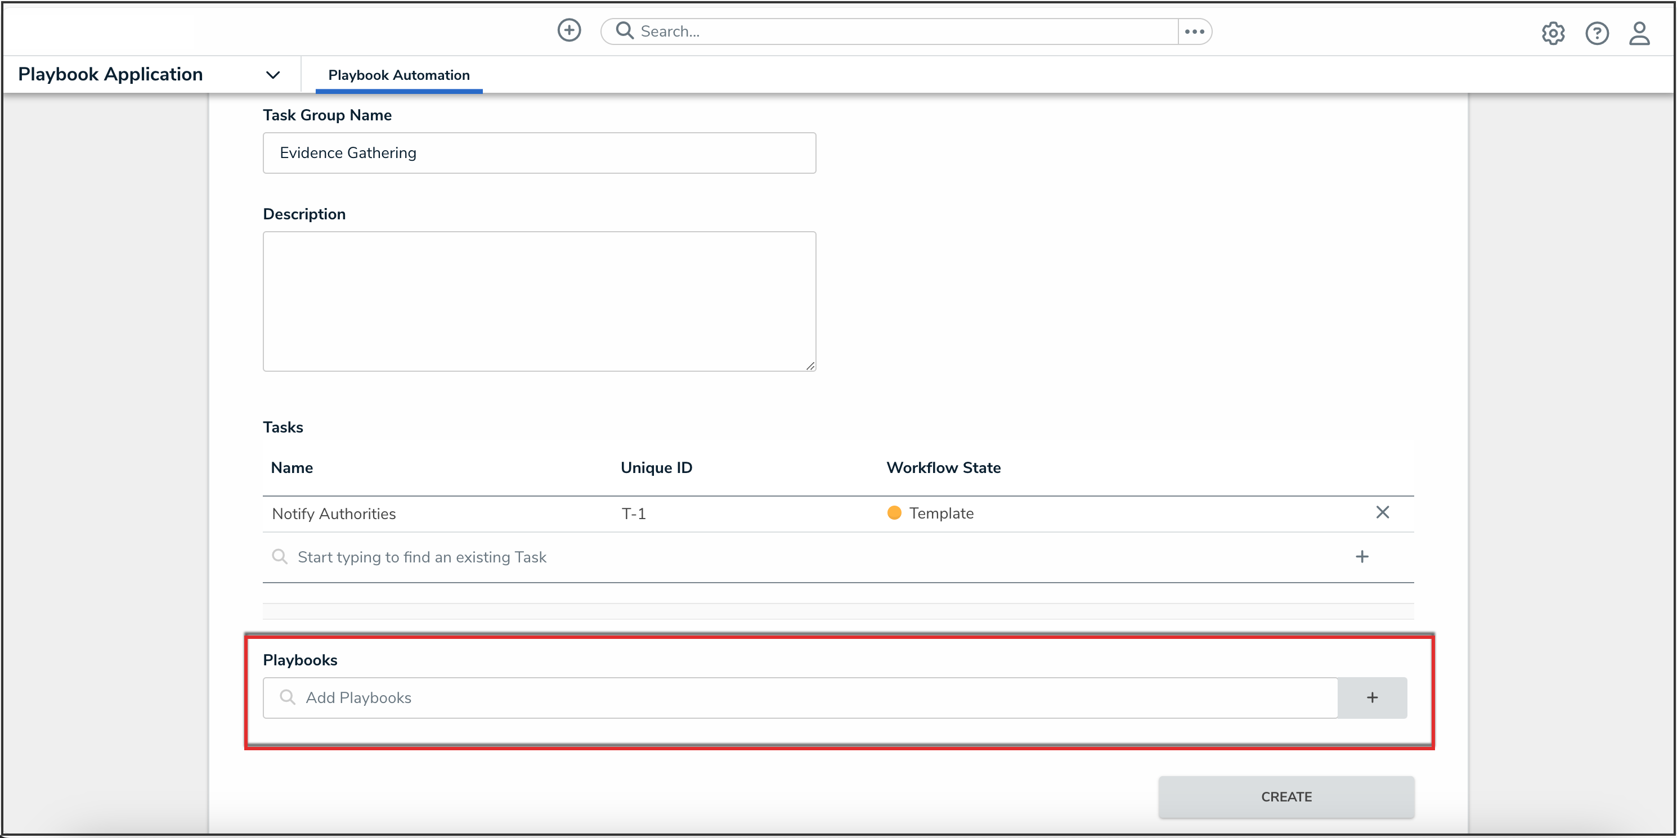Click the orange Template state indicator
Image resolution: width=1677 pixels, height=838 pixels.
tap(894, 513)
